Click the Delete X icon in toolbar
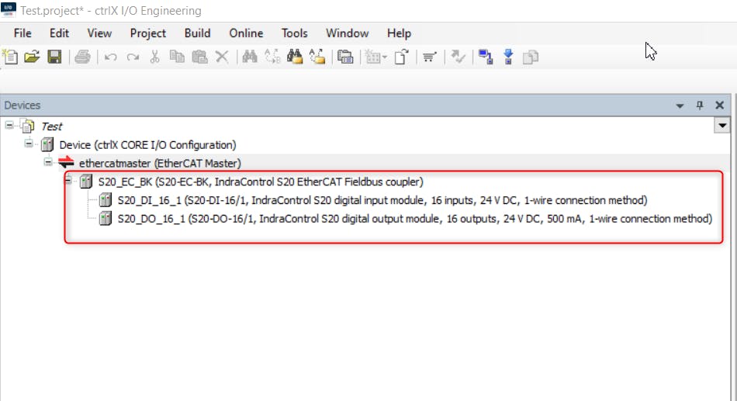The width and height of the screenshot is (737, 401). point(222,57)
